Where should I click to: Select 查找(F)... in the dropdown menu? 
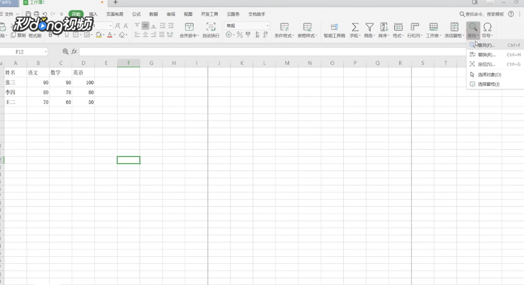(495, 45)
